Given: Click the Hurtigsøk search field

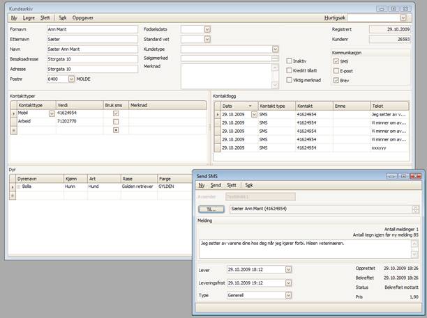Looking at the screenshot, I should tap(374, 18).
